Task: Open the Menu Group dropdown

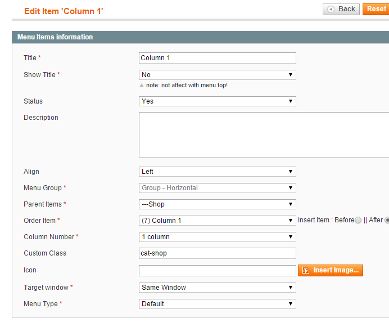Action: [218, 188]
